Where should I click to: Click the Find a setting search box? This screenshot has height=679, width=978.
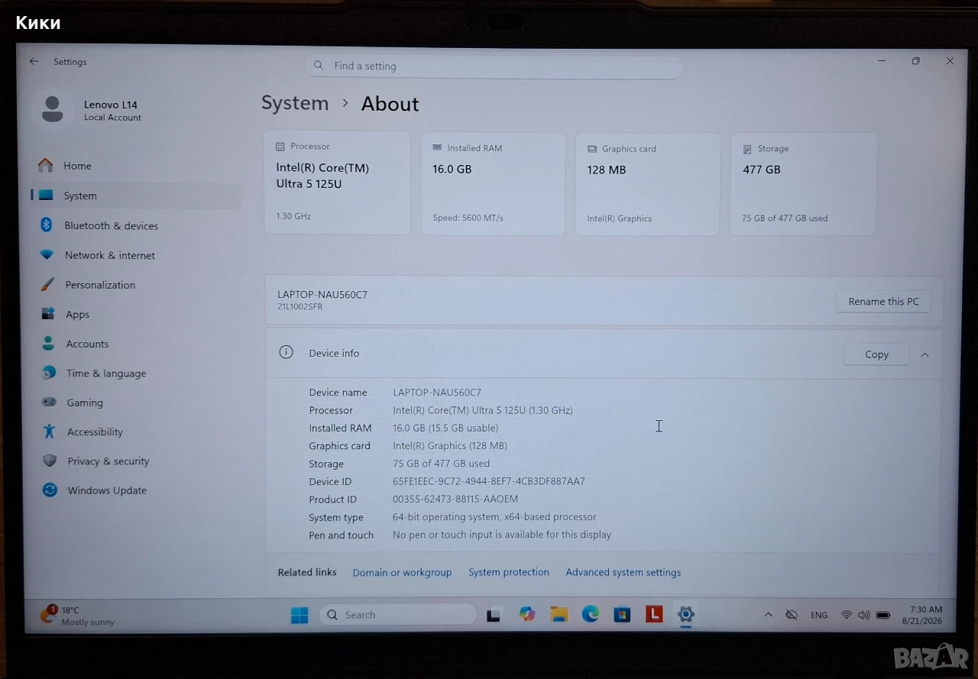click(x=494, y=66)
